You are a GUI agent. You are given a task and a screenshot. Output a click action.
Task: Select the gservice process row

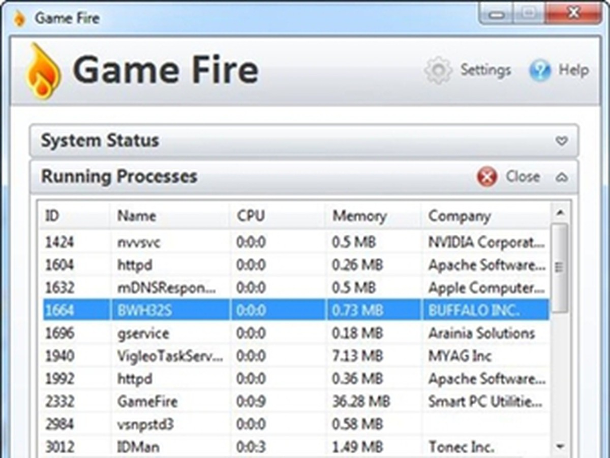(x=295, y=333)
